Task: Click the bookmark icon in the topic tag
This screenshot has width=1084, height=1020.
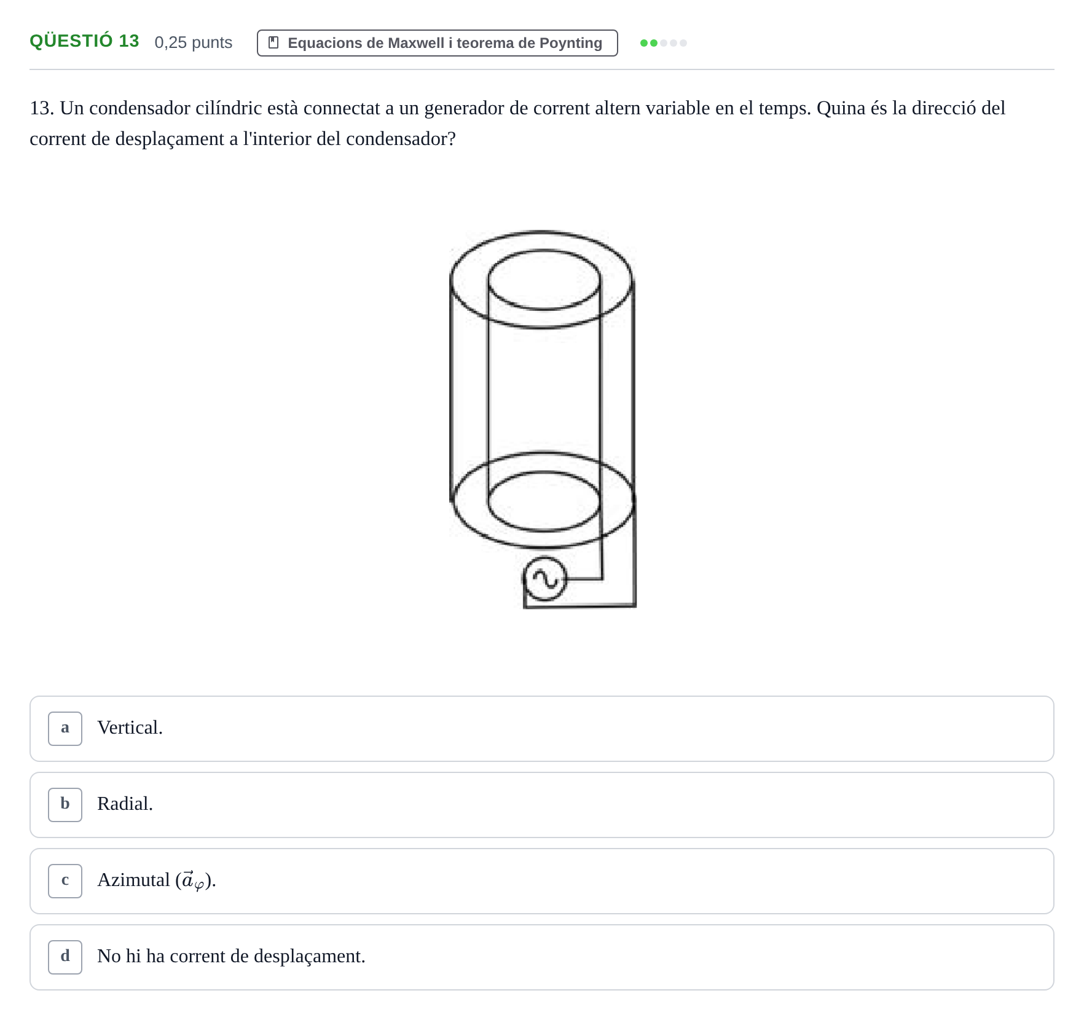Action: coord(274,43)
